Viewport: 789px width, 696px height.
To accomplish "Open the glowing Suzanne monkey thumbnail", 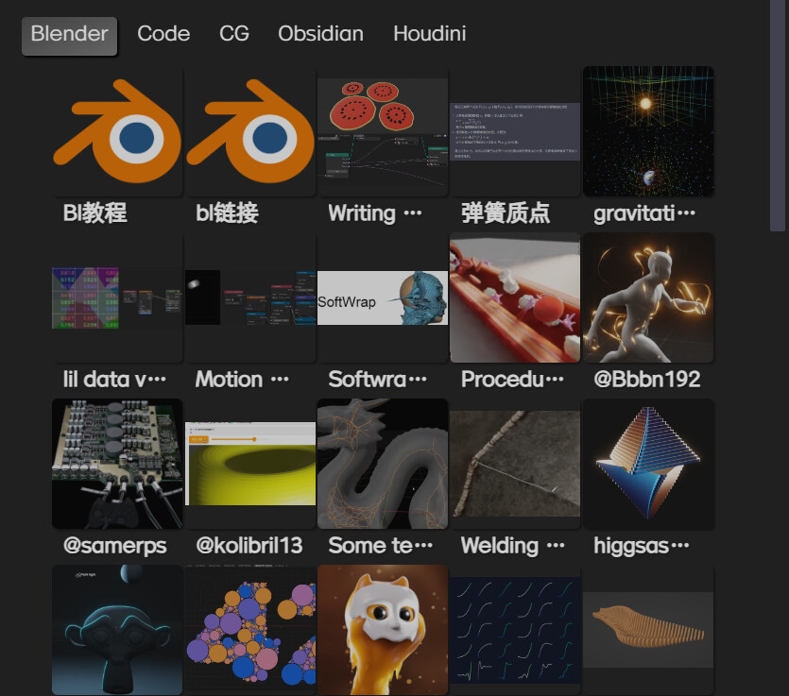I will 117,630.
